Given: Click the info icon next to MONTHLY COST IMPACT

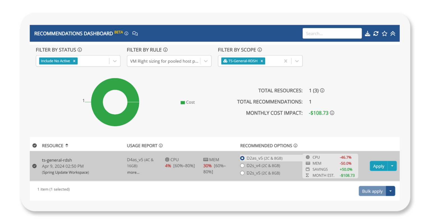Looking at the screenshot, I should click(x=332, y=113).
